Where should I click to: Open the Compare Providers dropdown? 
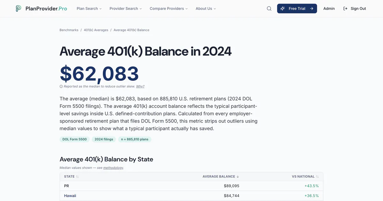[169, 9]
